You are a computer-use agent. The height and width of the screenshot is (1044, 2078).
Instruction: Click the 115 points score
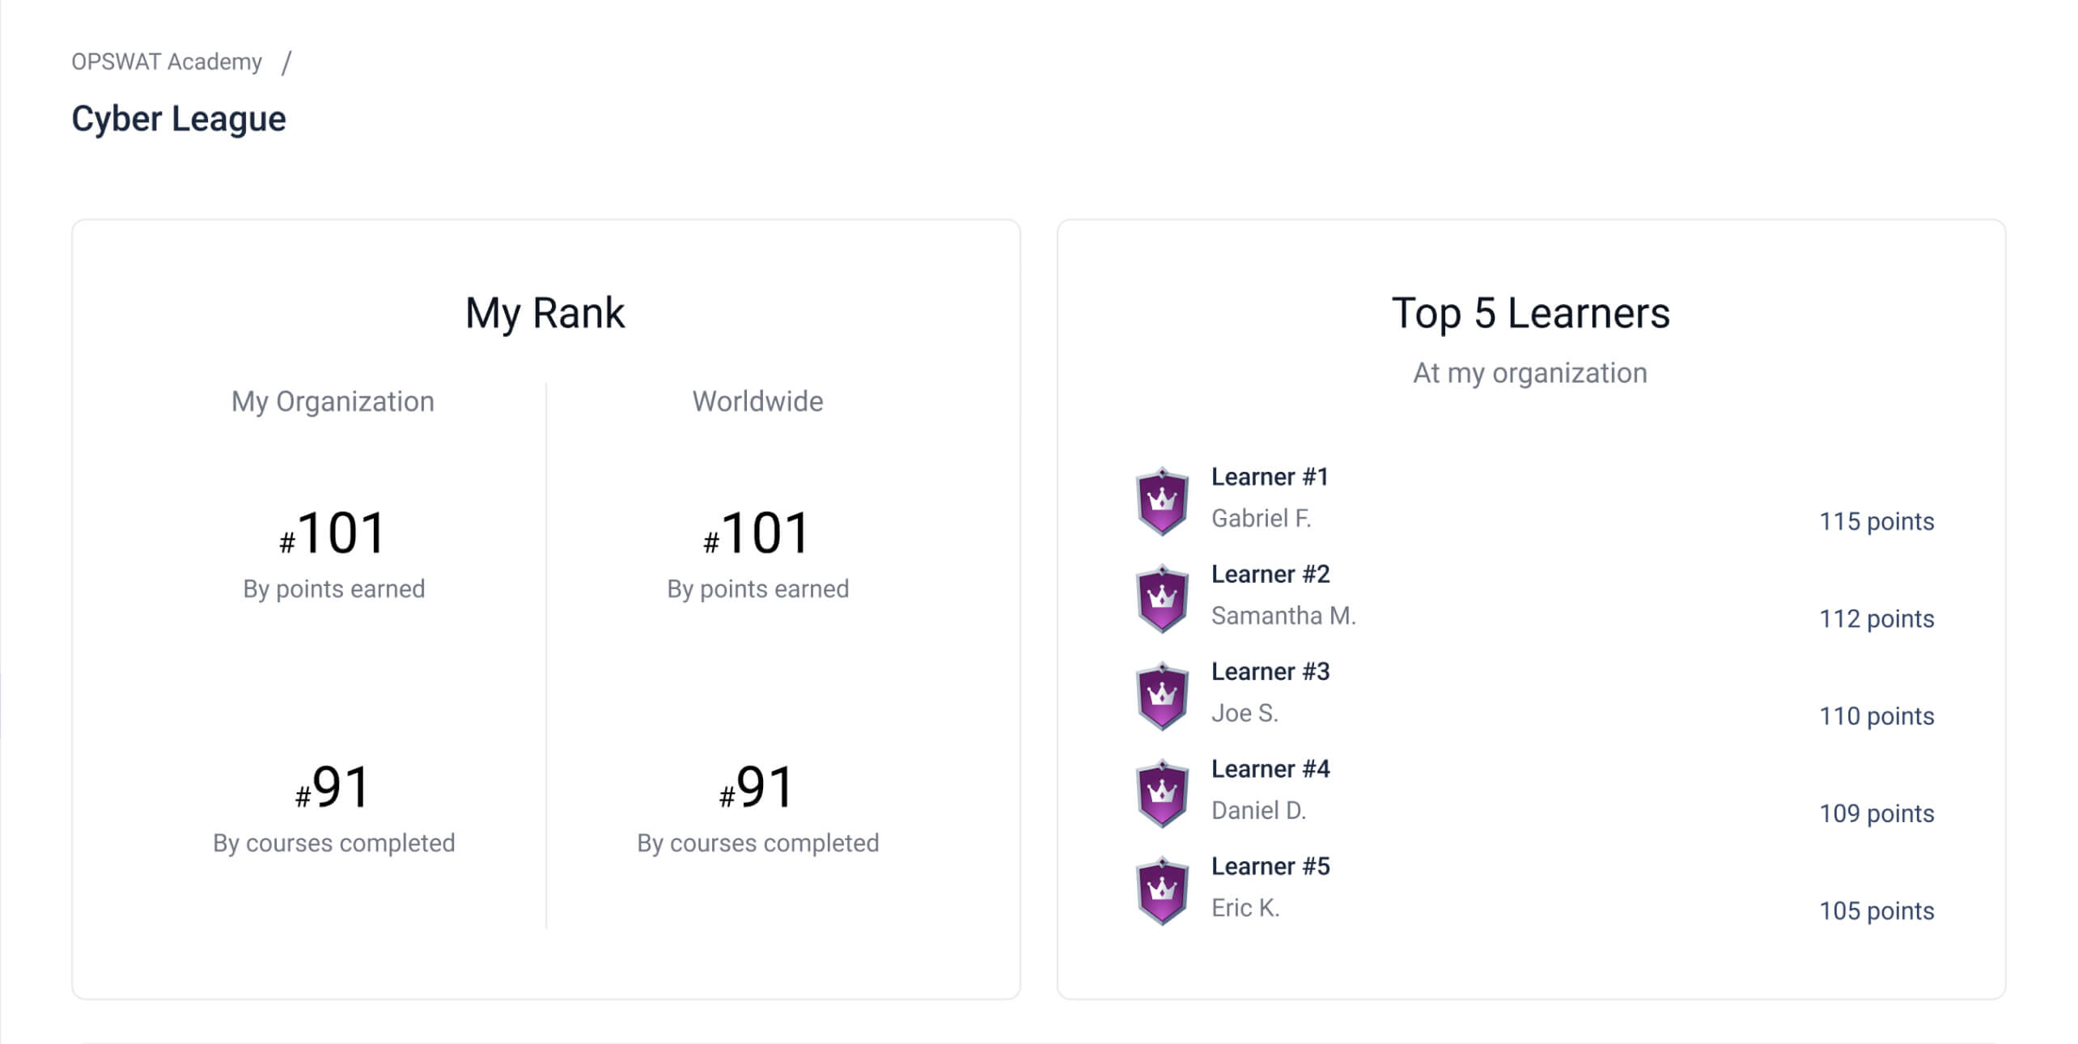1877,521
